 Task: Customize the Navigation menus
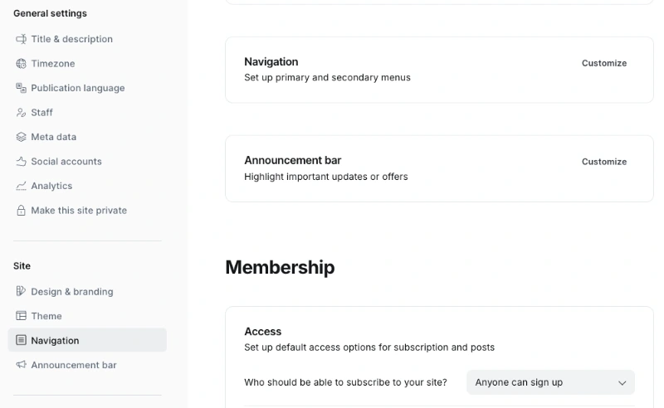(603, 63)
